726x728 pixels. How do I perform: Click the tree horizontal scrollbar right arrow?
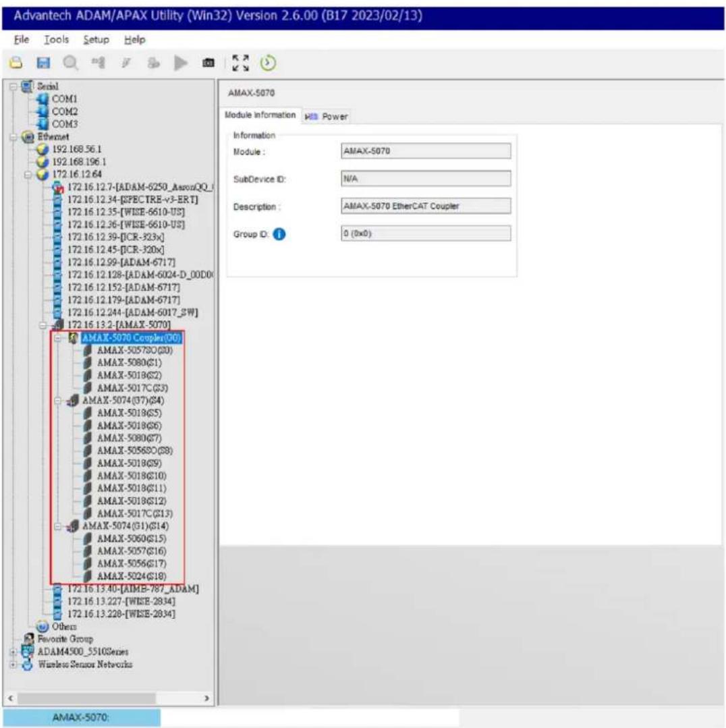coord(206,698)
